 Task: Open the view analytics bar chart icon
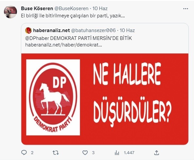point(117,153)
